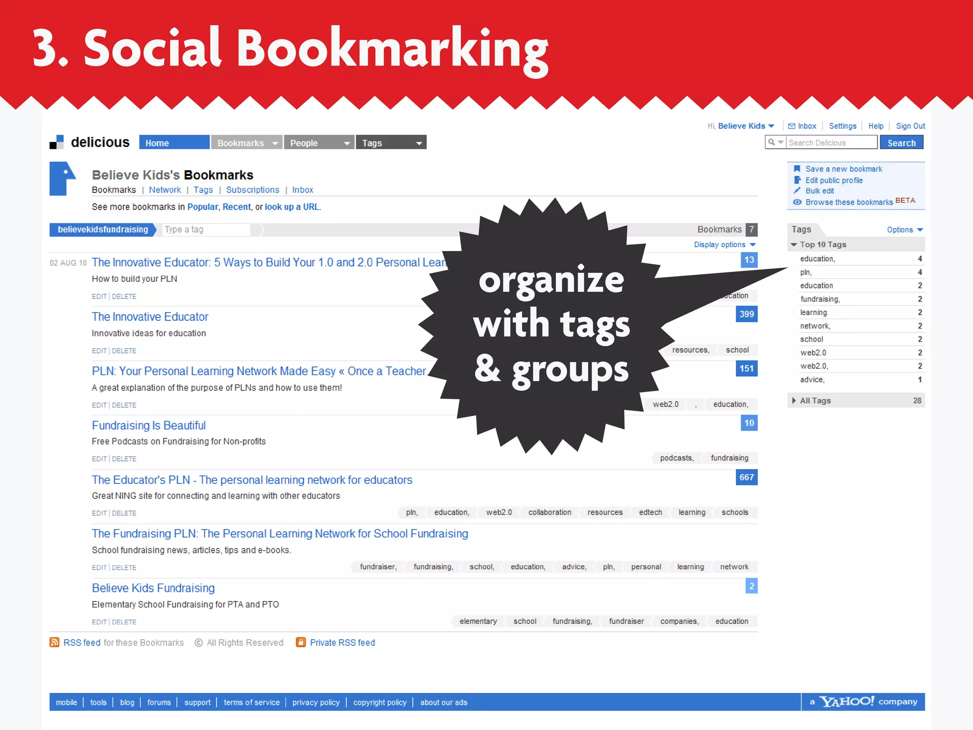Click the Recent bookmarks link
This screenshot has height=730, width=973.
[237, 207]
